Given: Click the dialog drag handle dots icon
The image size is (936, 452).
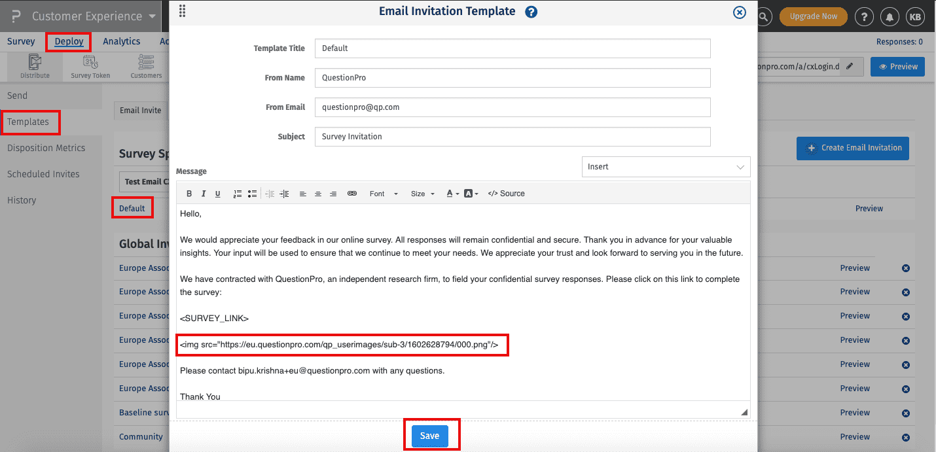Looking at the screenshot, I should [x=183, y=11].
